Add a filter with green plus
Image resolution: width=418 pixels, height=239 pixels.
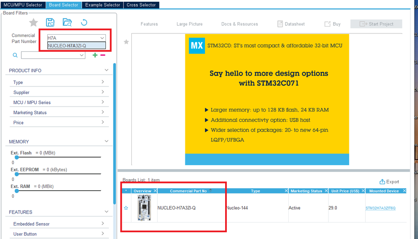pos(95,55)
